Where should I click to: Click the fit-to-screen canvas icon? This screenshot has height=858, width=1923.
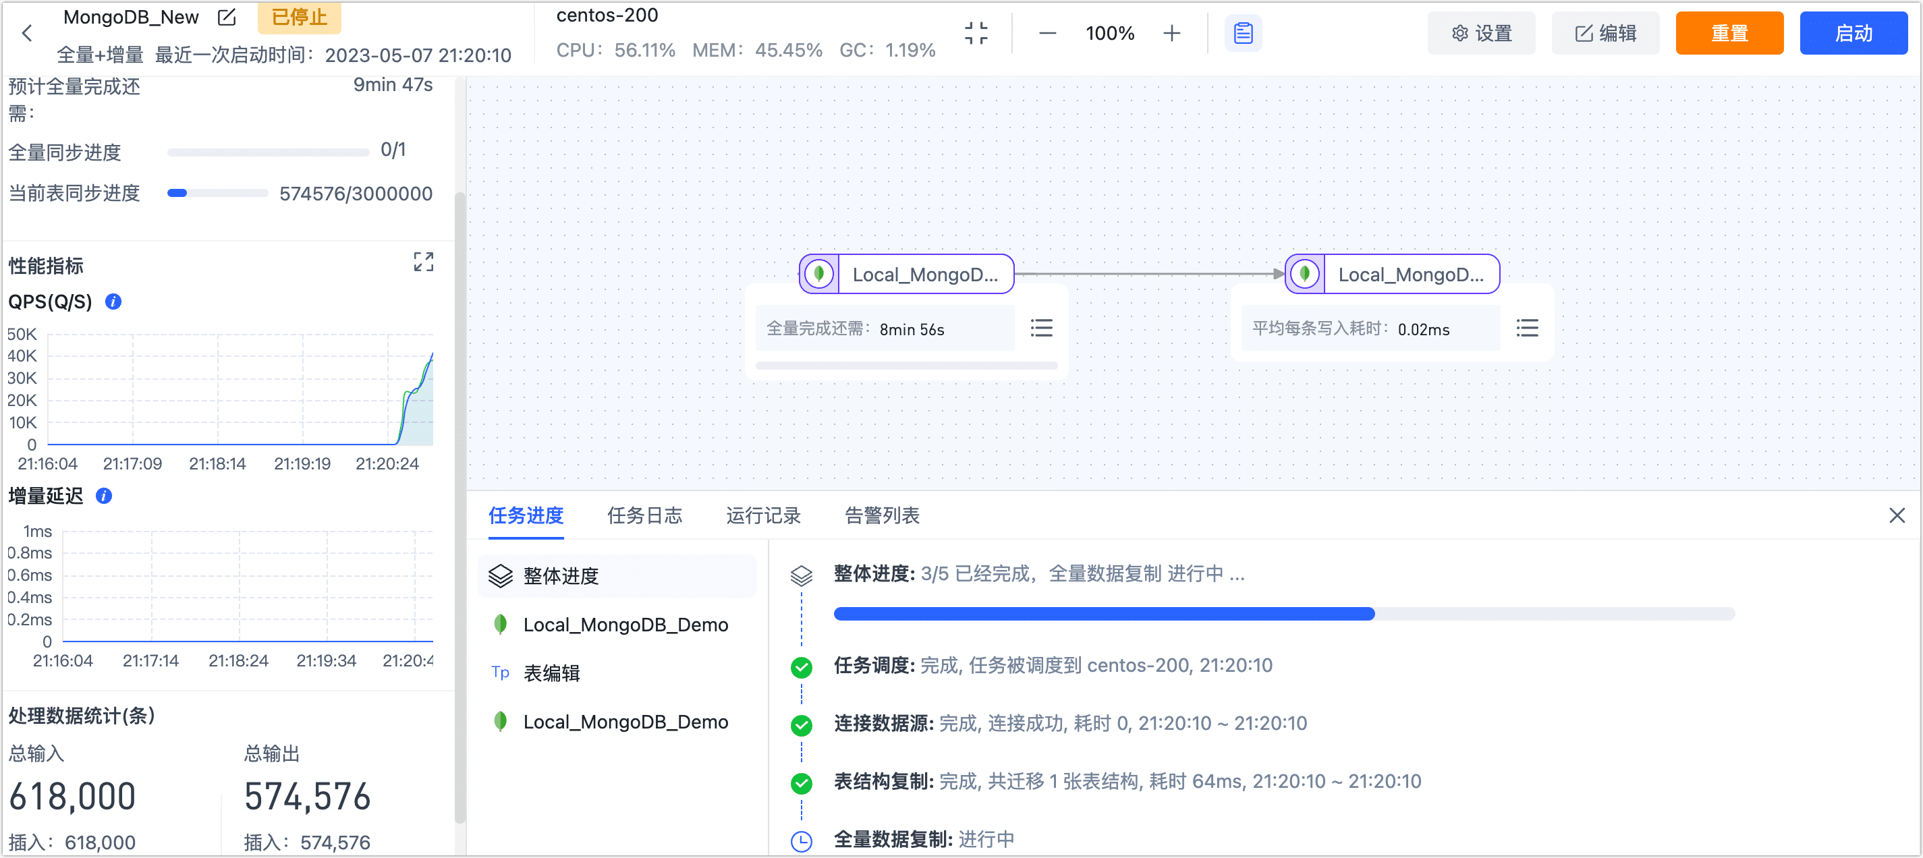click(x=976, y=33)
